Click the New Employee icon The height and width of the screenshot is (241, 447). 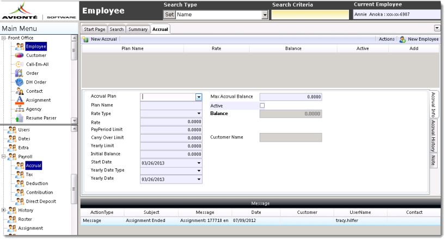tap(403, 39)
